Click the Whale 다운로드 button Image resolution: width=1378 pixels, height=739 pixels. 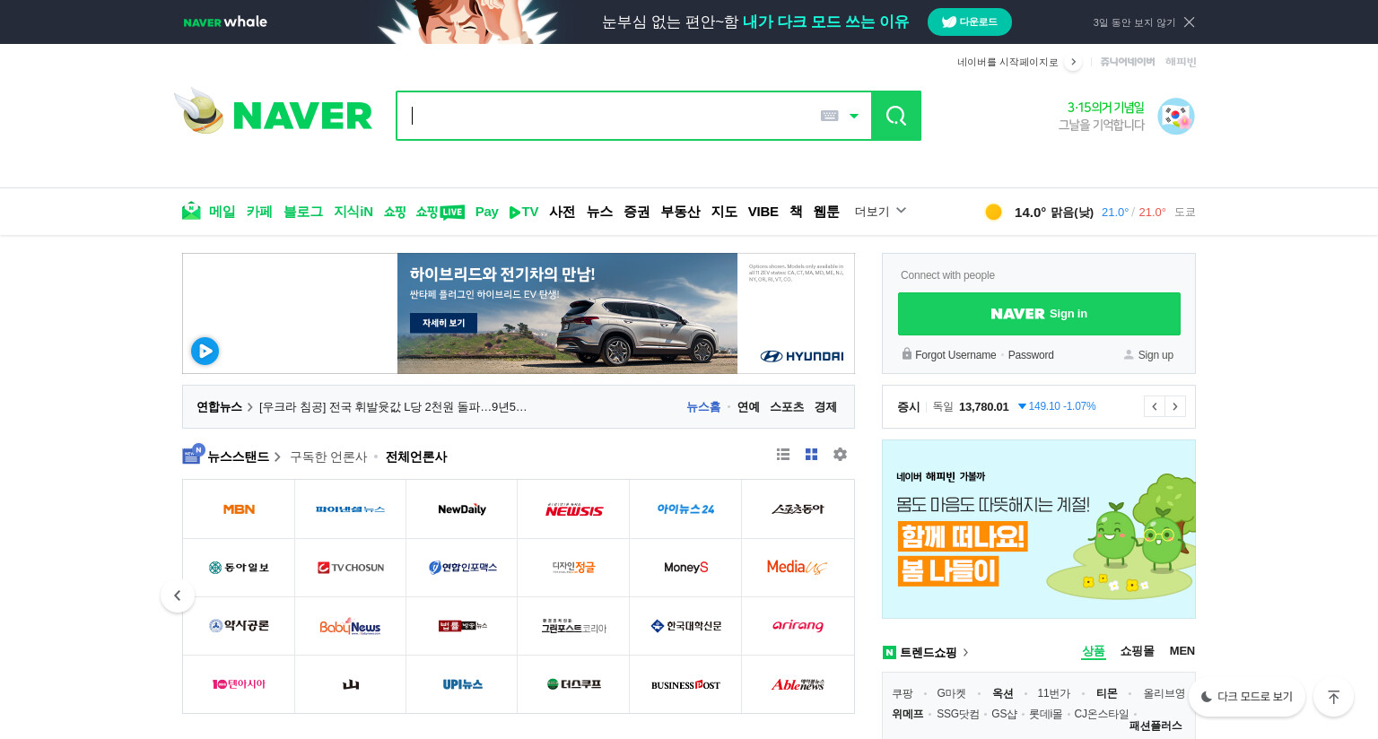[970, 22]
